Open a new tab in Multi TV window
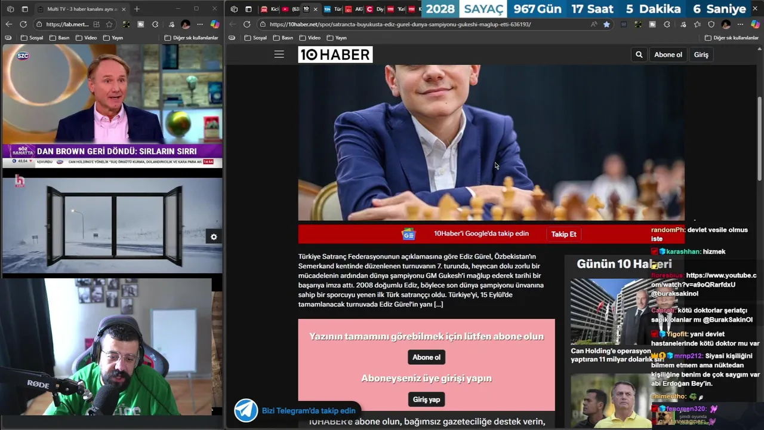The image size is (764, 430). pyautogui.click(x=137, y=9)
